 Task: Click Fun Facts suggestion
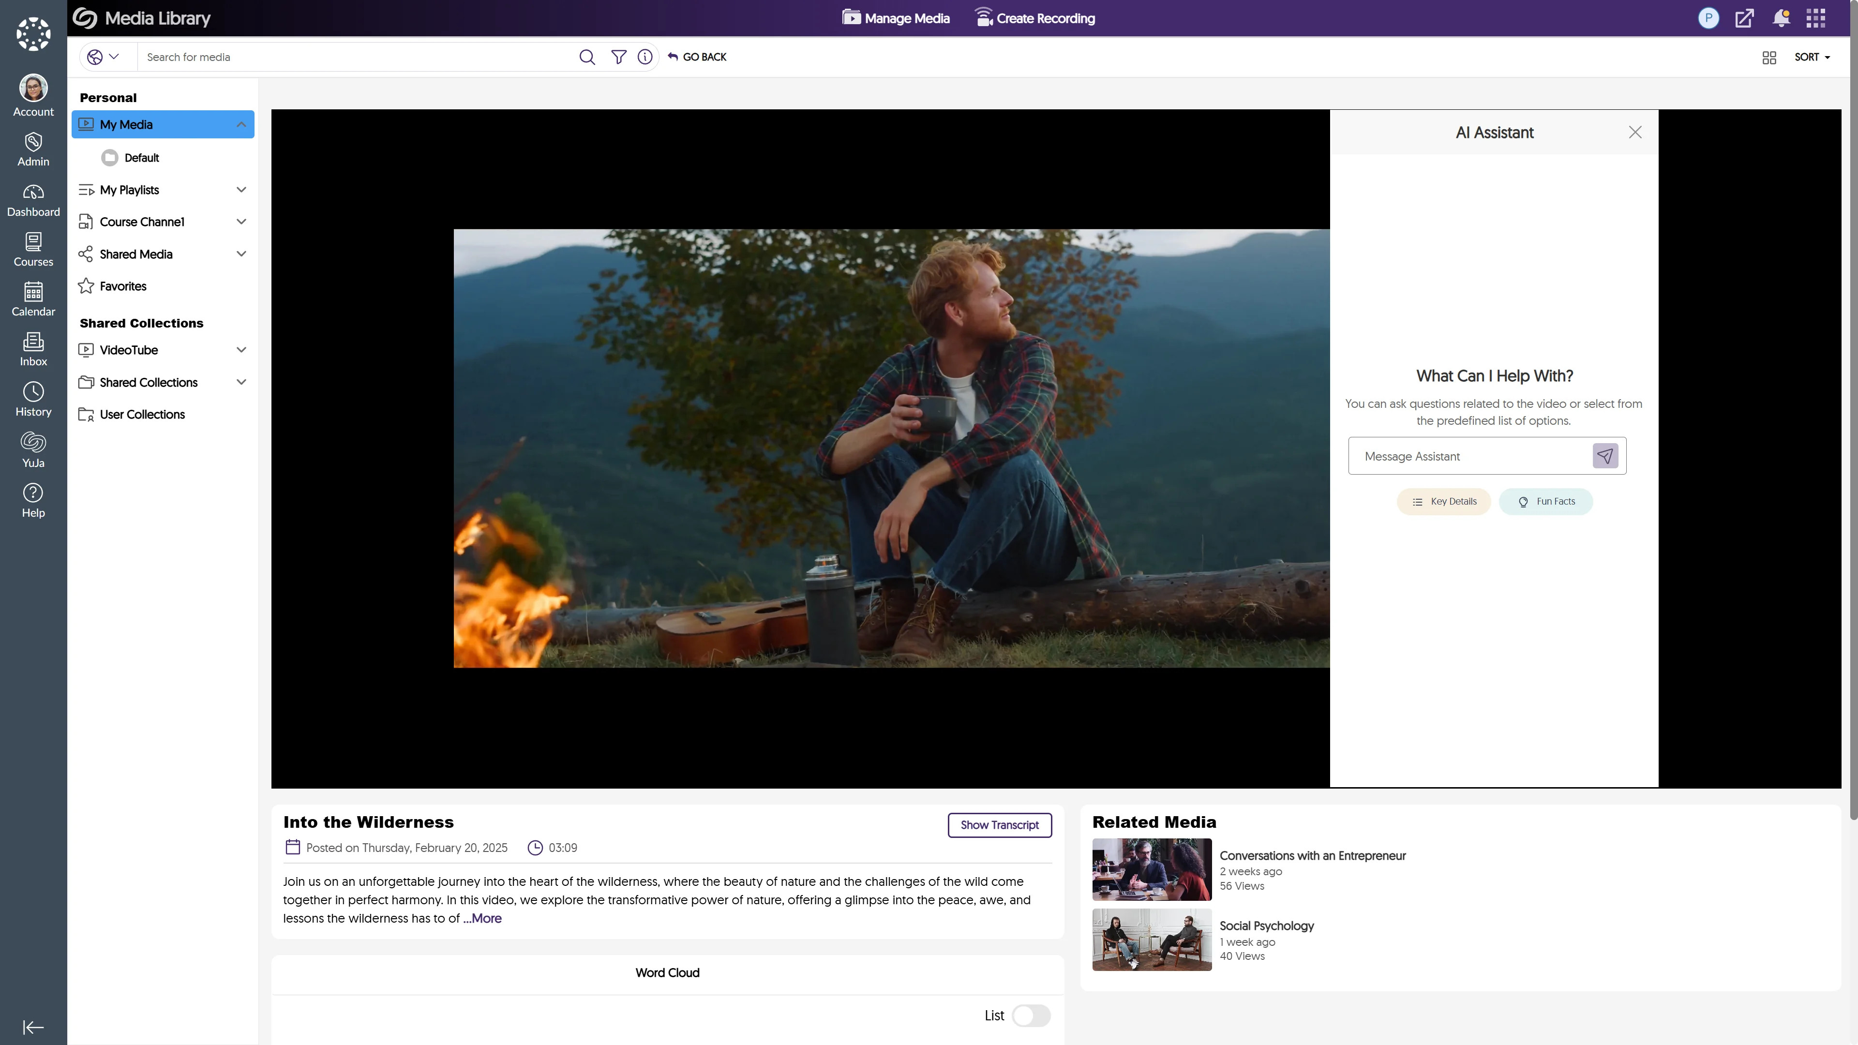click(1546, 502)
